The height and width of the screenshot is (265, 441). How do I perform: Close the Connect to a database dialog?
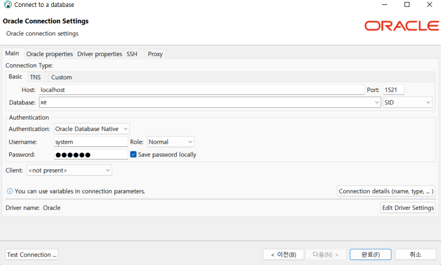[430, 4]
